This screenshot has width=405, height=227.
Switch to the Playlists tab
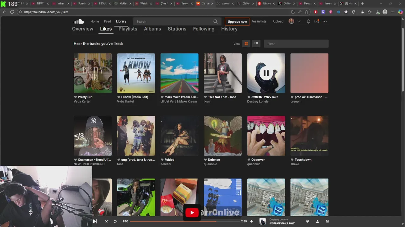(x=128, y=29)
